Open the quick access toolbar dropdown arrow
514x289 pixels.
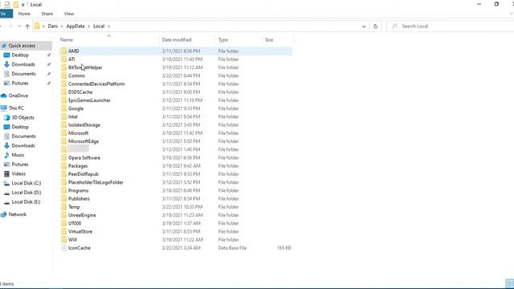(23, 5)
